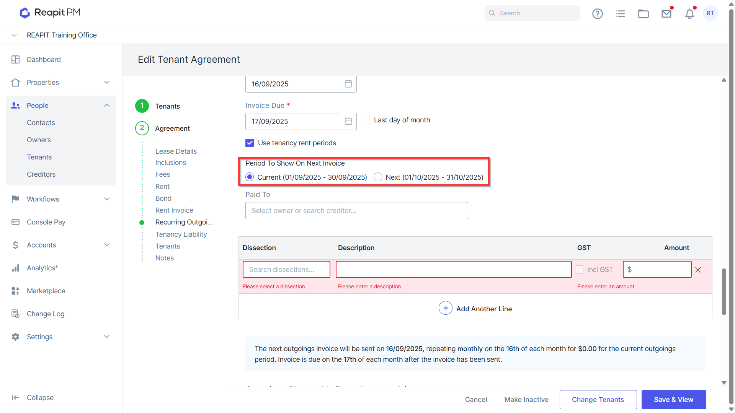The image size is (735, 413).
Task: Focus the Paid To owner search field
Action: click(356, 211)
